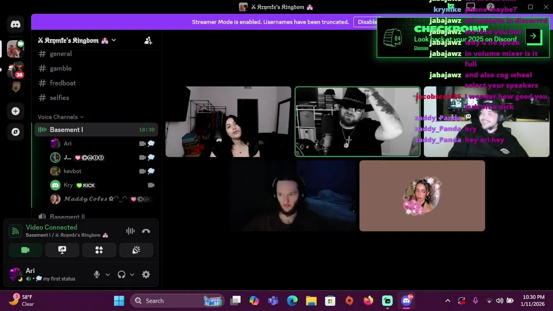Image resolution: width=553 pixels, height=311 pixels.
Task: Focus the headset man's video tile
Action: [x=486, y=122]
